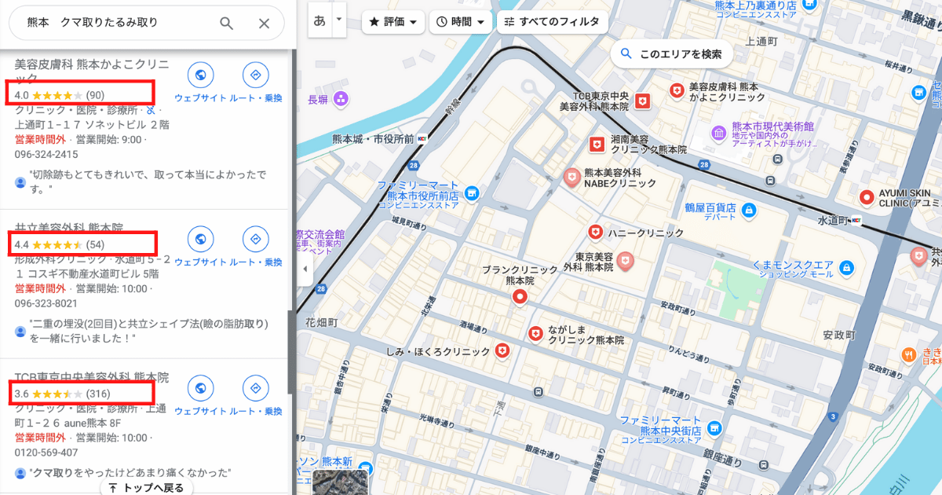Get directions to TCB東京中央美容外科 listing
This screenshot has width=942, height=495.
[x=255, y=388]
